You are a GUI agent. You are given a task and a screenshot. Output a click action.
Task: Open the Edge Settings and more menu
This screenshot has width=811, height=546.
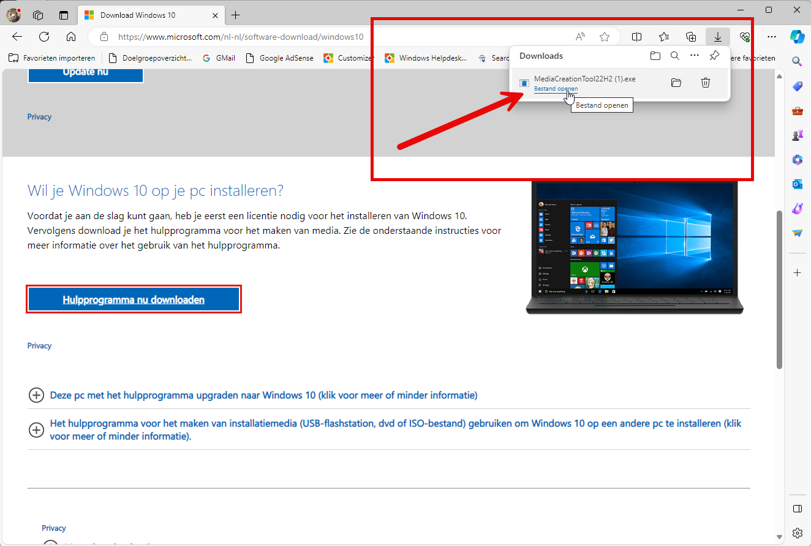(x=772, y=37)
